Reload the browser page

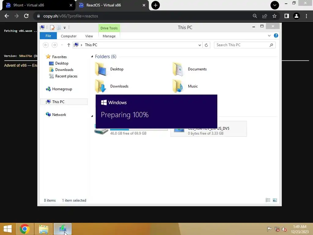pyautogui.click(x=26, y=16)
